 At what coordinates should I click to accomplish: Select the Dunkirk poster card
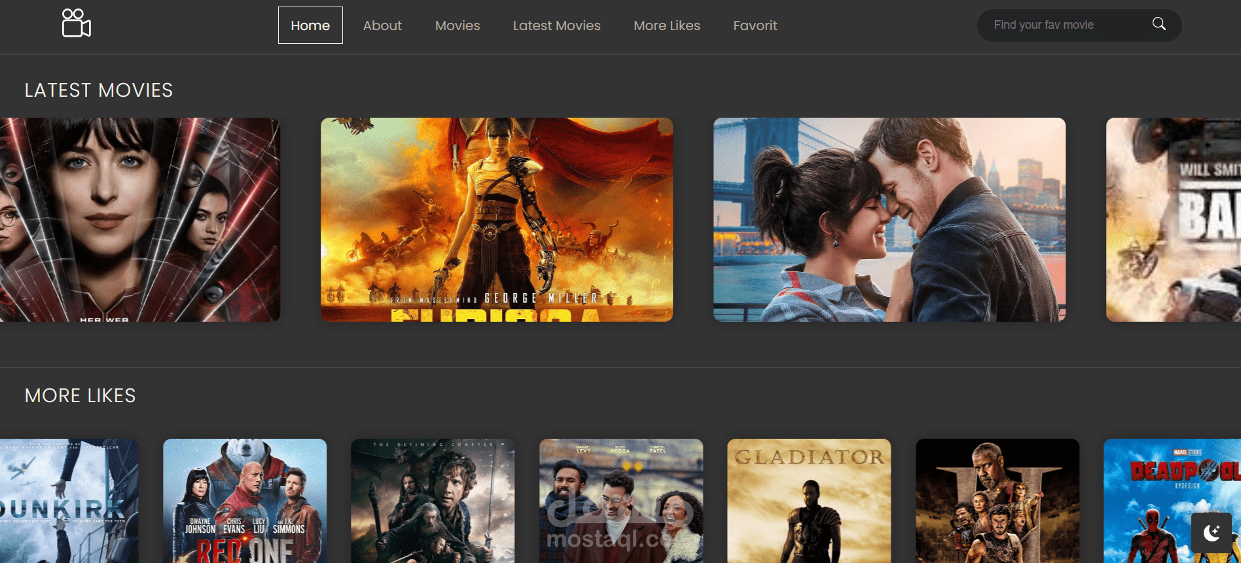pos(69,501)
